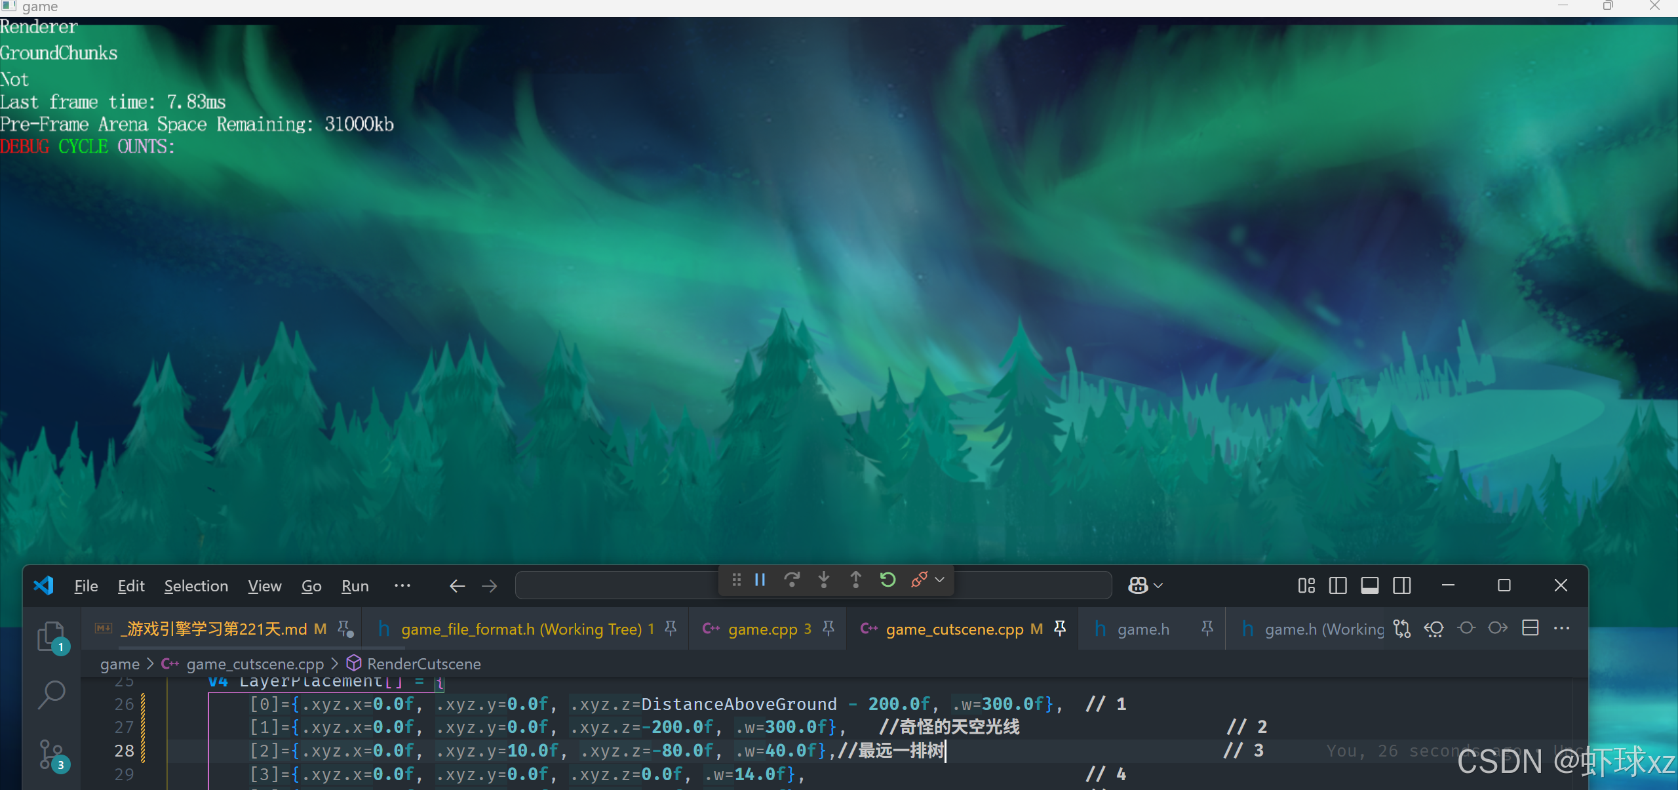Go back with navigation arrow

pos(458,585)
